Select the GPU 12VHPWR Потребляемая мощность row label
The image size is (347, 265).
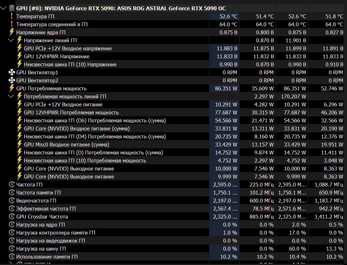[x=71, y=112]
